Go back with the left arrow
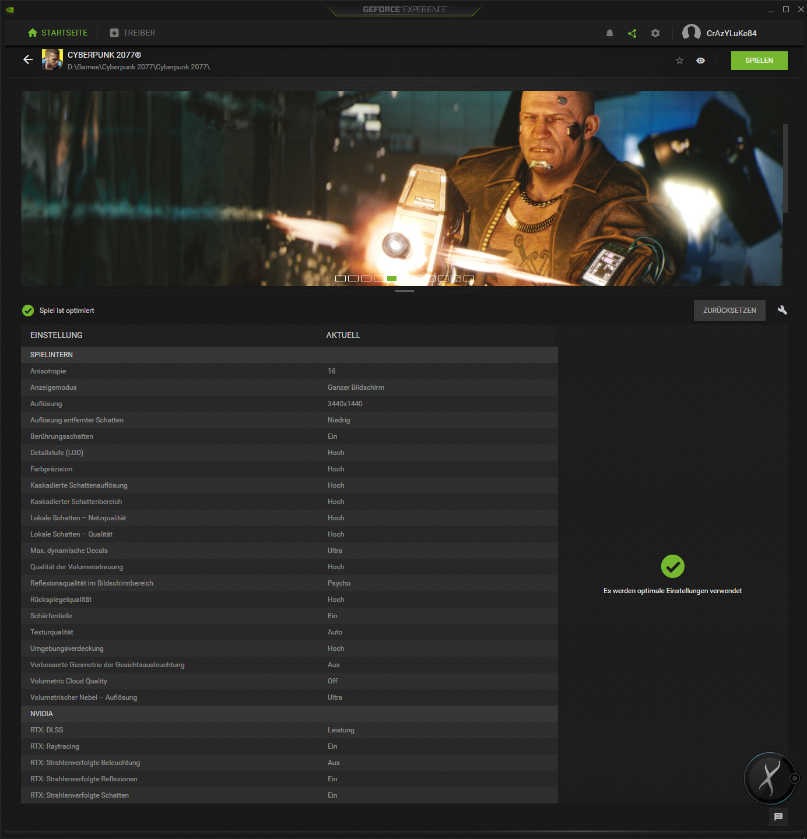807x839 pixels. point(28,59)
